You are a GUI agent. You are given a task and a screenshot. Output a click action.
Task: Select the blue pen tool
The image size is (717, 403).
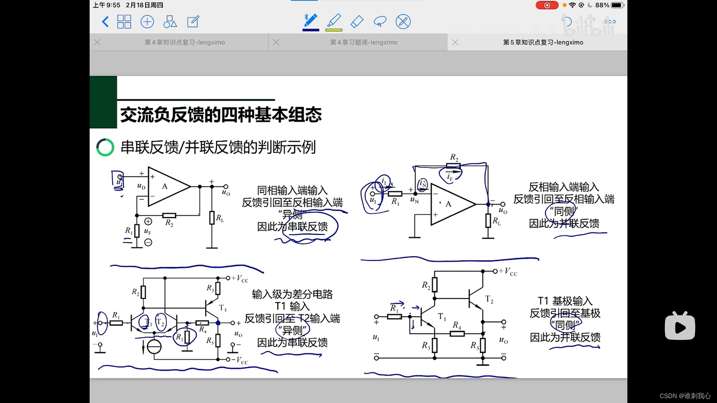point(310,21)
